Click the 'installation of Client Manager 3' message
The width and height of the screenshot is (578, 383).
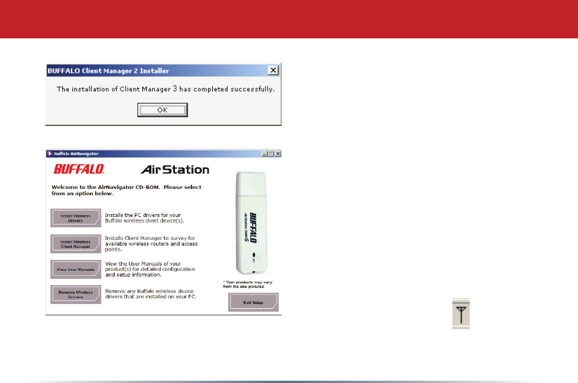point(166,89)
